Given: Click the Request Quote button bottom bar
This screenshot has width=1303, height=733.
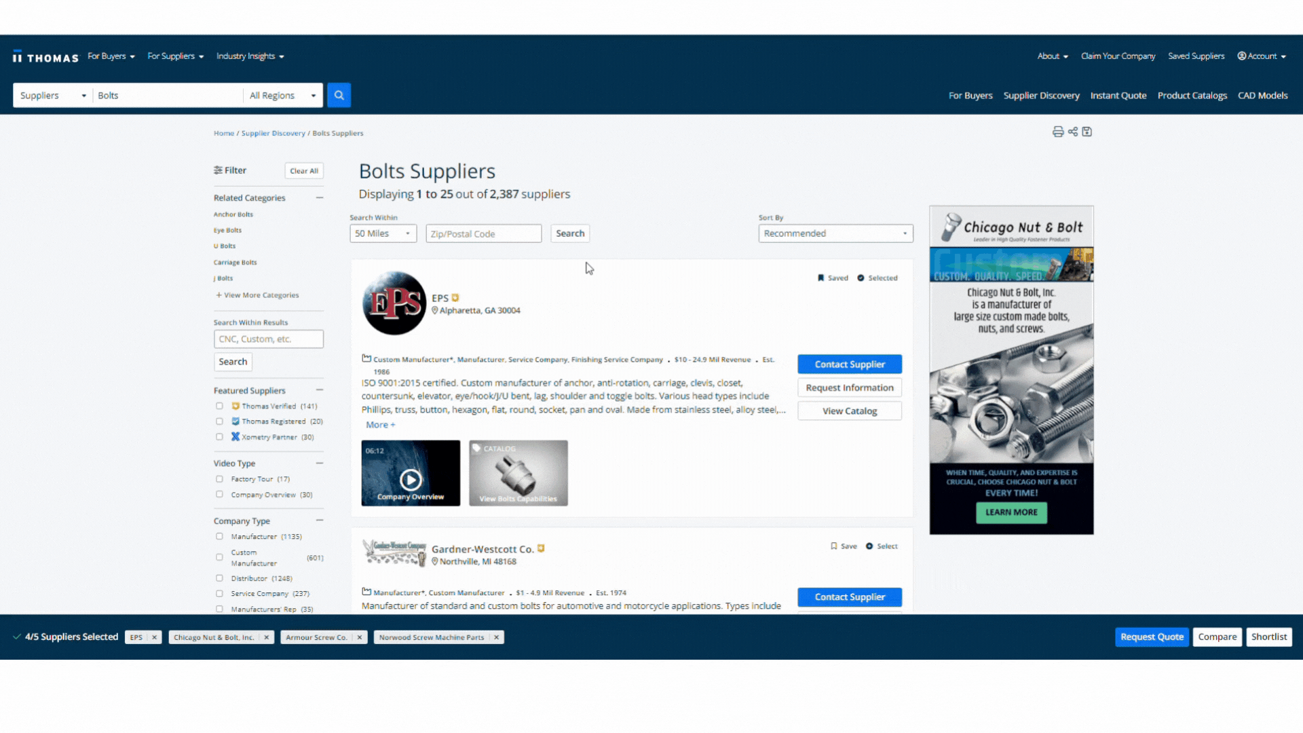Looking at the screenshot, I should click(x=1152, y=637).
